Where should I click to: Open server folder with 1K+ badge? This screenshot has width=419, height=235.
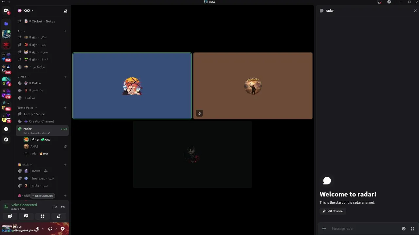(6, 106)
